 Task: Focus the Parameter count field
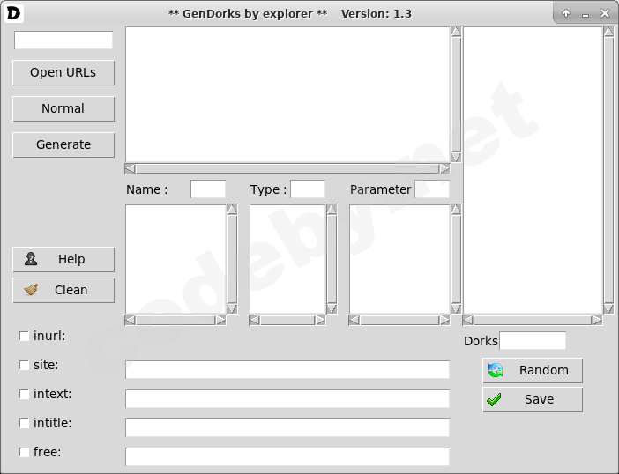tap(432, 189)
